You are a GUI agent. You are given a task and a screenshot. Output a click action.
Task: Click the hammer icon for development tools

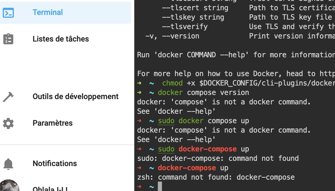pyautogui.click(x=8, y=97)
